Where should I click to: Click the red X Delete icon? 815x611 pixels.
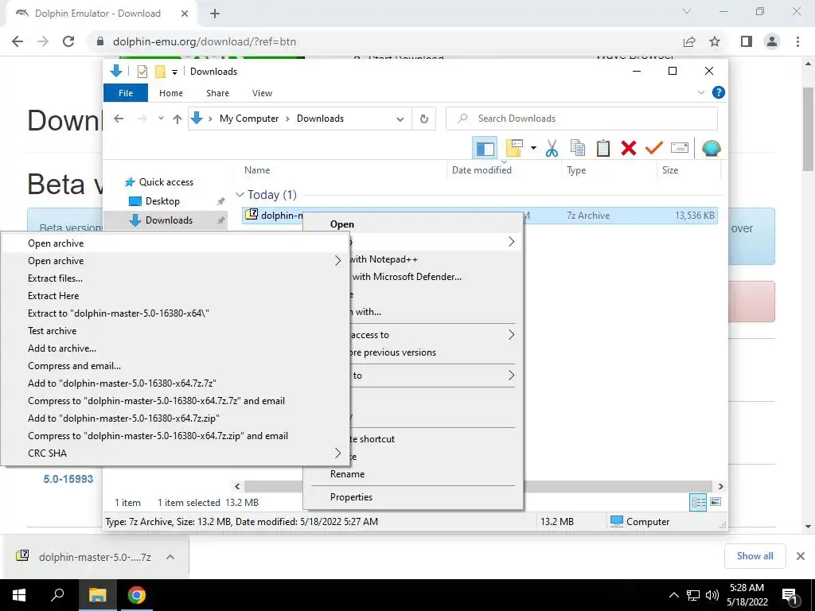[x=629, y=148]
